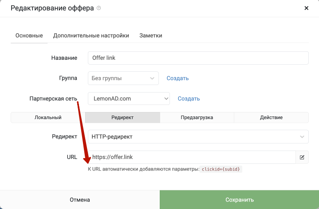319x209 pixels.
Task: Select the Локальный offer type
Action: [x=48, y=117]
